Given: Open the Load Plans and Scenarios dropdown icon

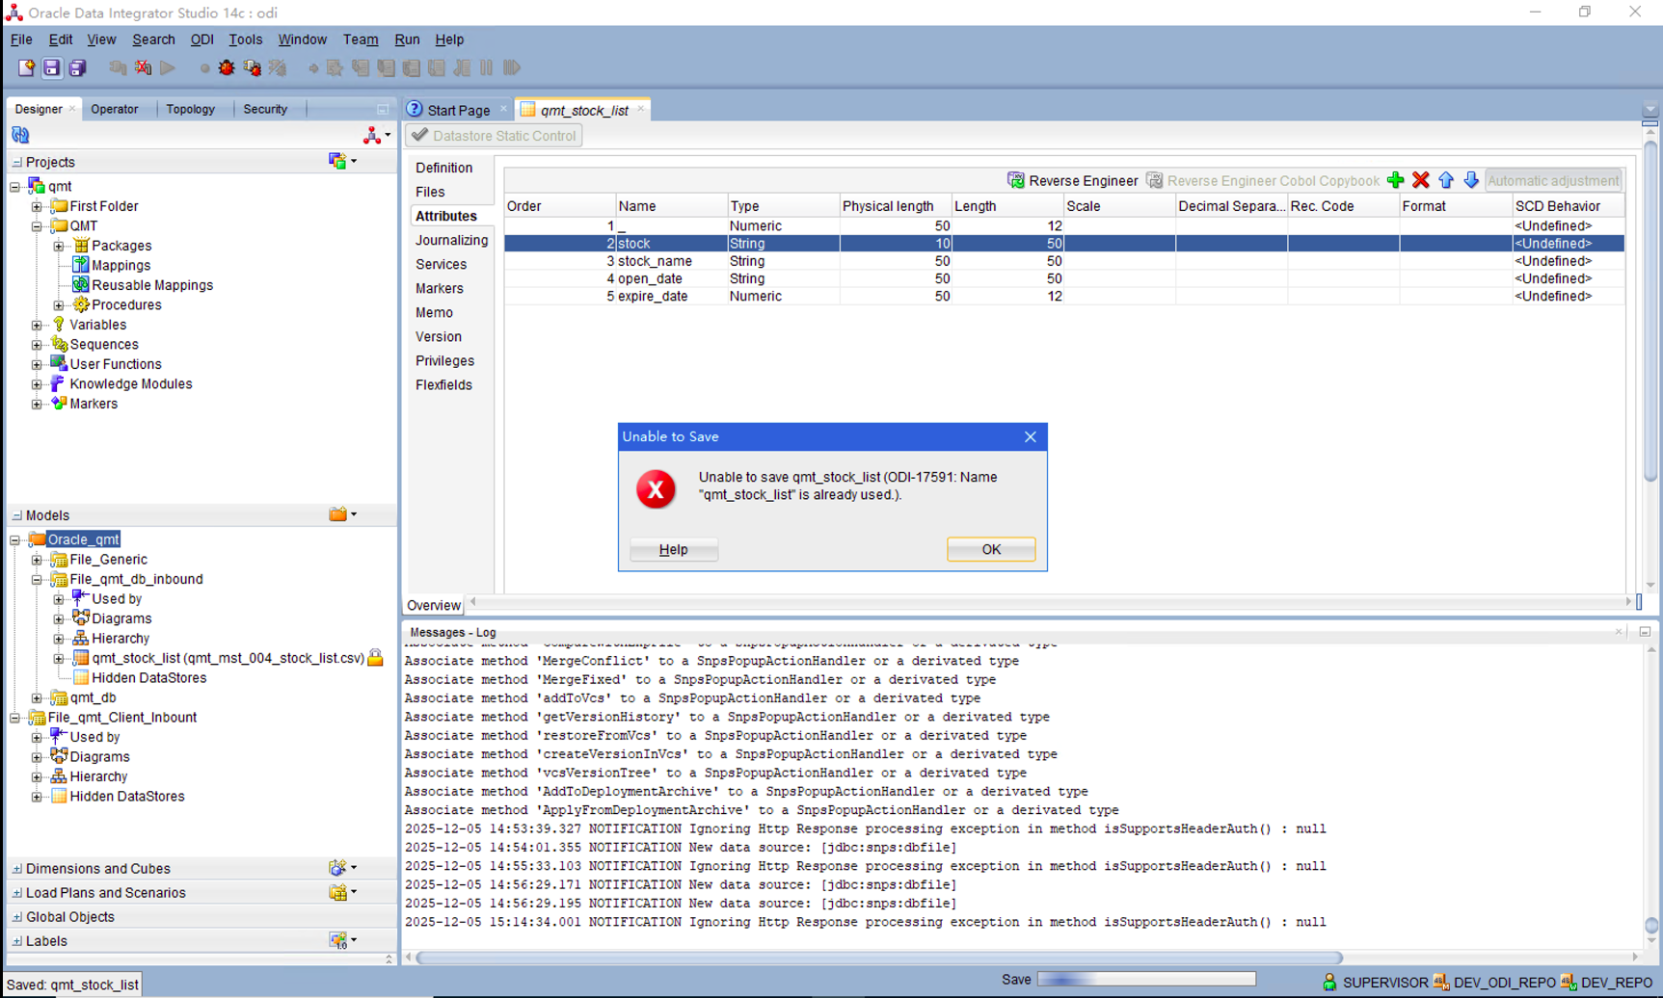Looking at the screenshot, I should tap(342, 892).
